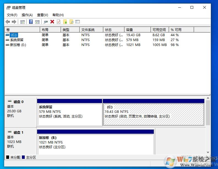Open the 帮助(H) menu
This screenshot has height=169, width=218.
click(58, 15)
